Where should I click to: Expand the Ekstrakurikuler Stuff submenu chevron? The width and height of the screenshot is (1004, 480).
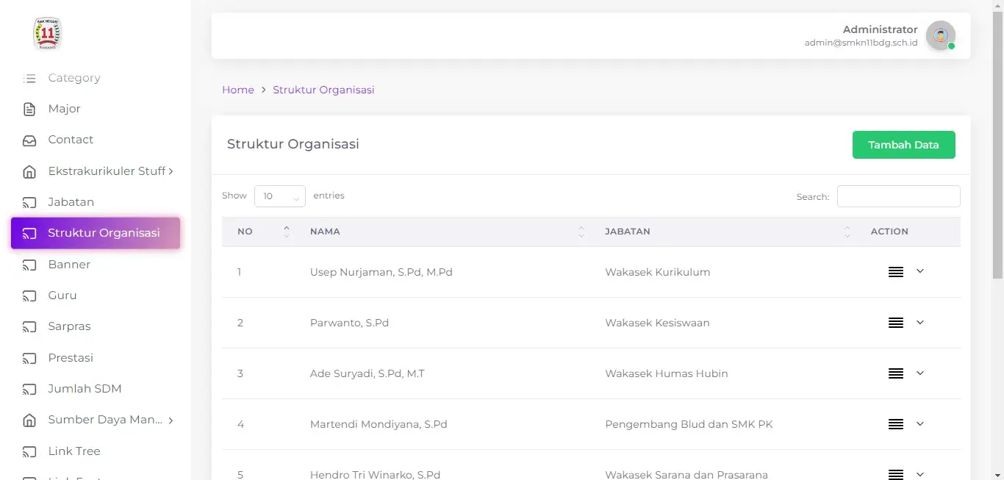pos(171,171)
